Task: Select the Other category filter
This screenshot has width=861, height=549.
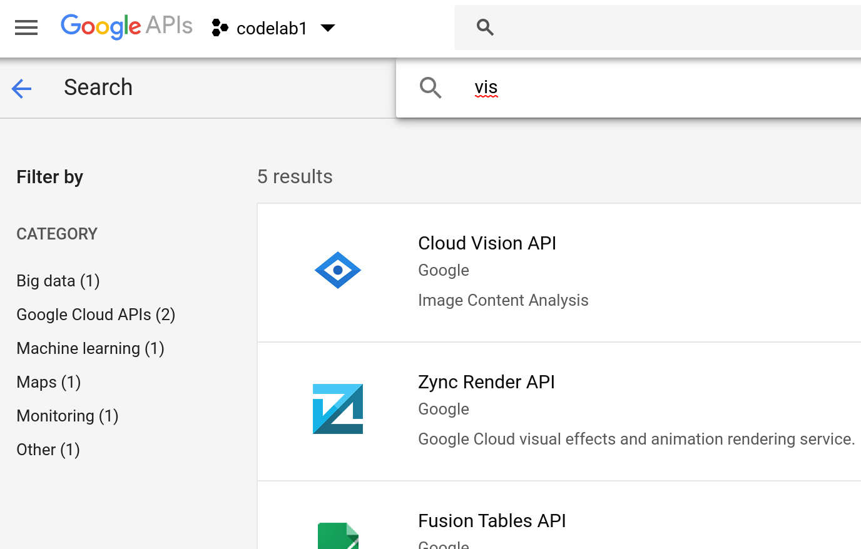Action: [48, 450]
